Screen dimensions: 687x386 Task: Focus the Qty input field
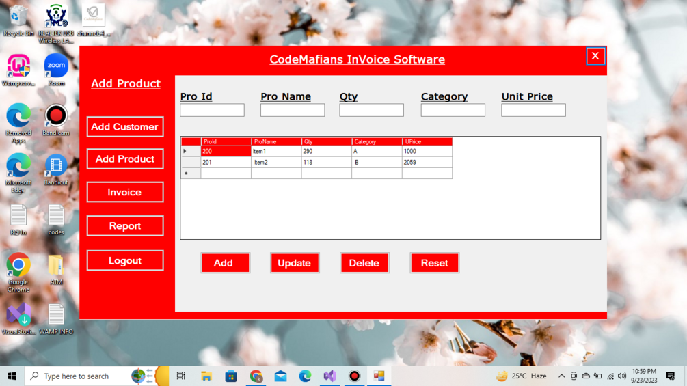coord(372,110)
